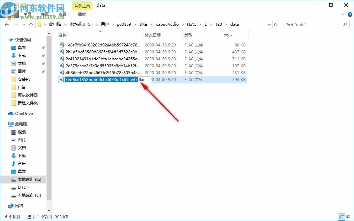Refresh the data folder view
354x221 pixels.
pyautogui.click(x=276, y=24)
